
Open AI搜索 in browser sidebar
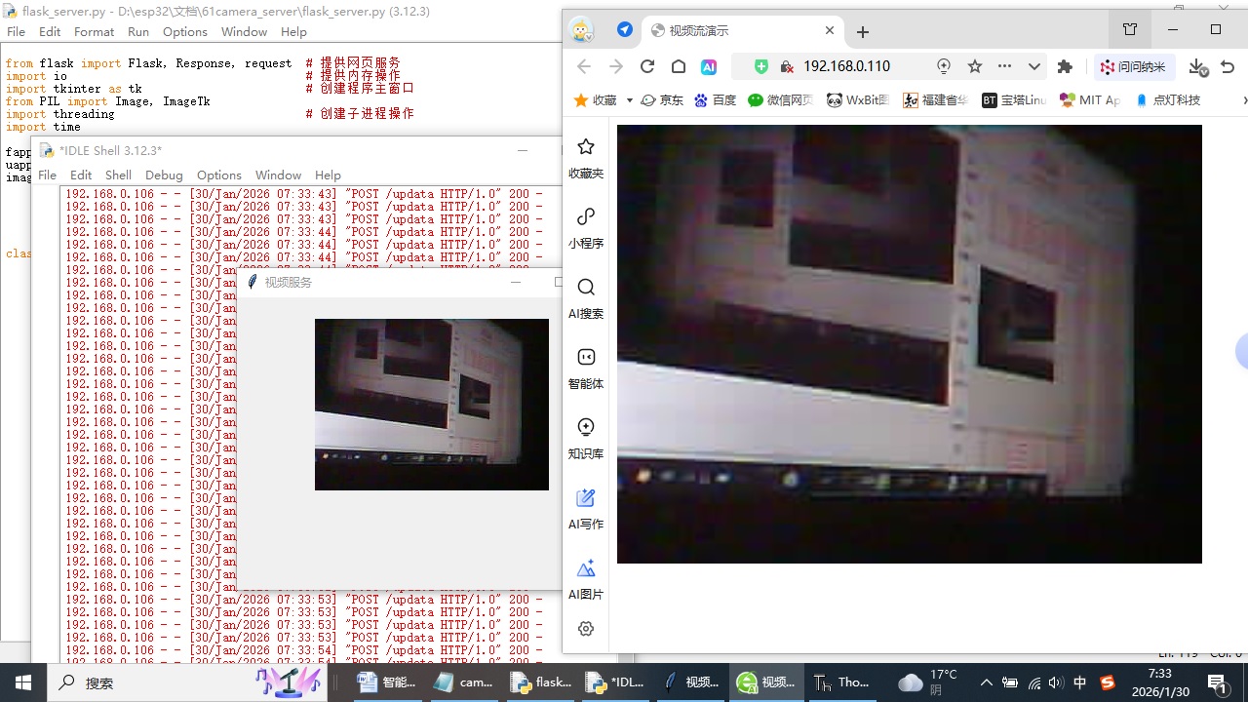tap(586, 298)
